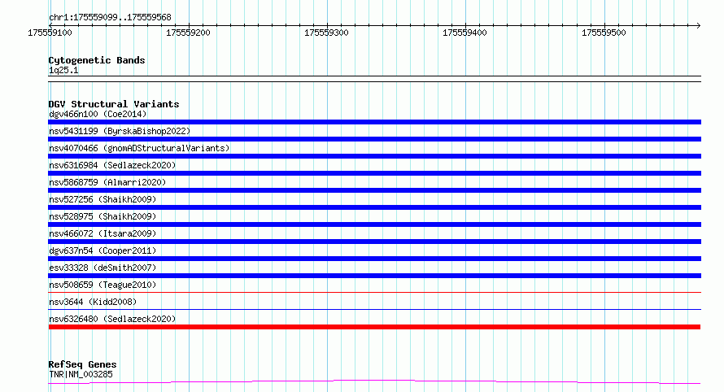Screen dimensions: 724x392
Task: Click the magenta TNR gene line
Action: click(x=374, y=382)
